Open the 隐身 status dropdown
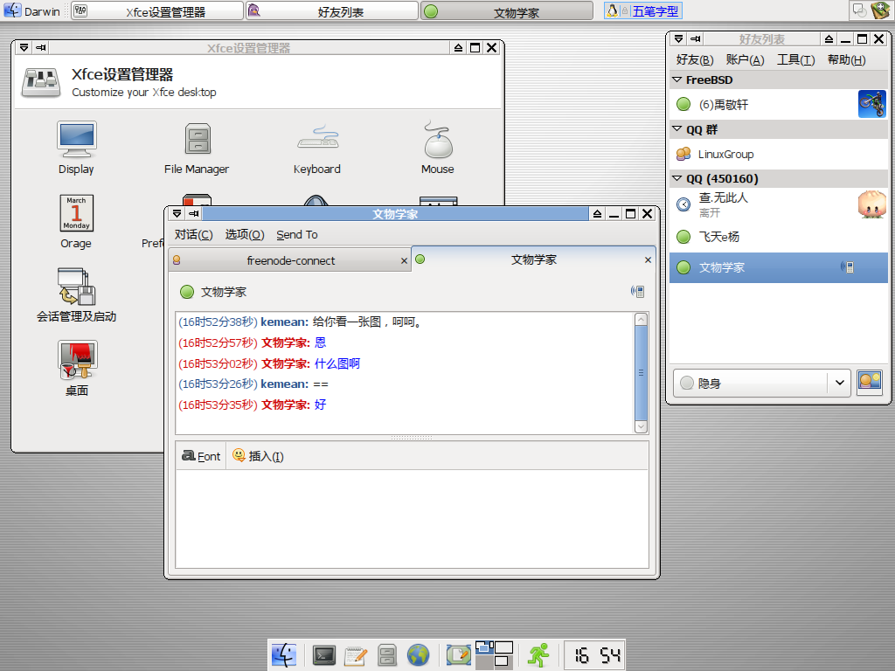 762,383
